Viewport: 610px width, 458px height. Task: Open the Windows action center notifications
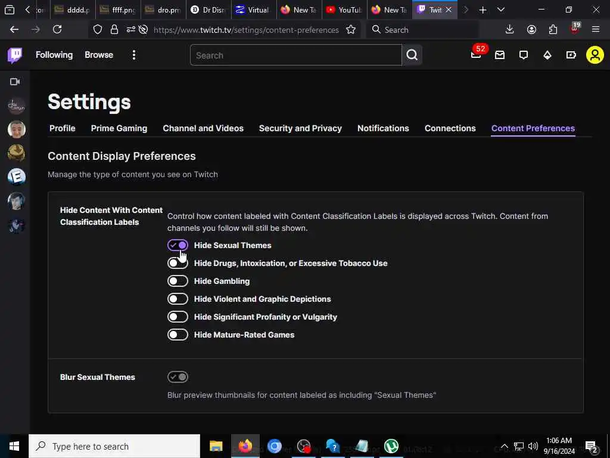click(x=592, y=446)
